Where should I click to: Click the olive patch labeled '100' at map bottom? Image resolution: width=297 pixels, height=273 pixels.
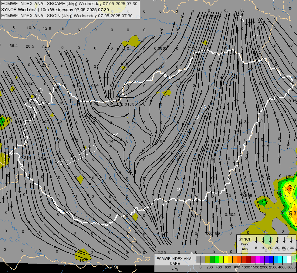83,255
